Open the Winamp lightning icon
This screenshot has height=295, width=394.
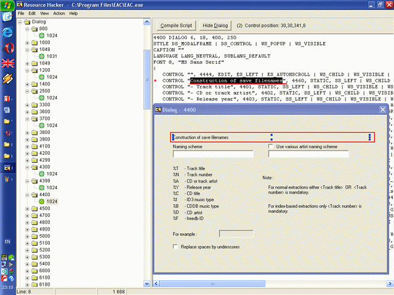point(8,79)
